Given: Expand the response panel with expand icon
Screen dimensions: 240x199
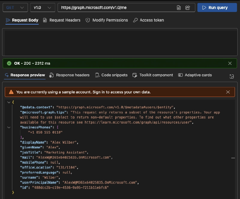Looking at the screenshot, I should [x=232, y=76].
